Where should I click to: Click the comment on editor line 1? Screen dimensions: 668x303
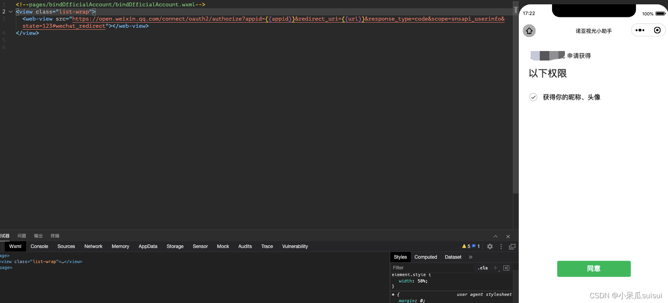pos(110,4)
